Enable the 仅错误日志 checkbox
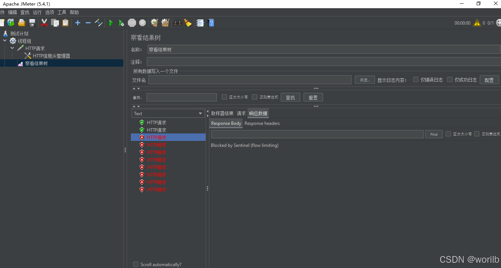This screenshot has height=268, width=501. coord(416,79)
